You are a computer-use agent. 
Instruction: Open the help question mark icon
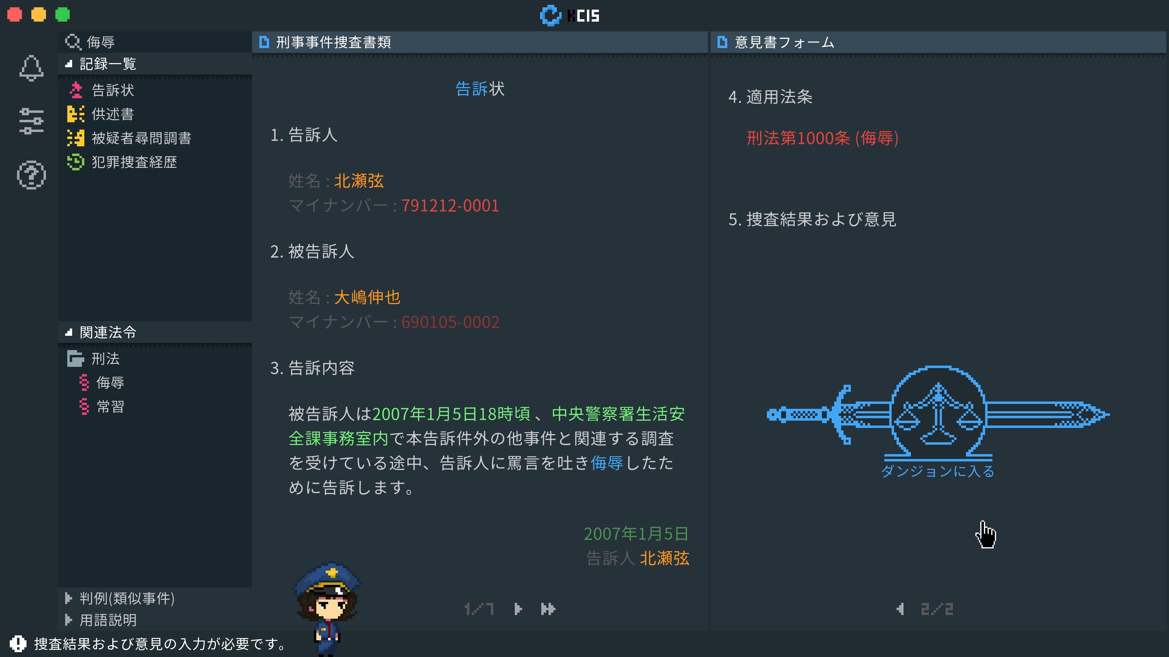(31, 175)
